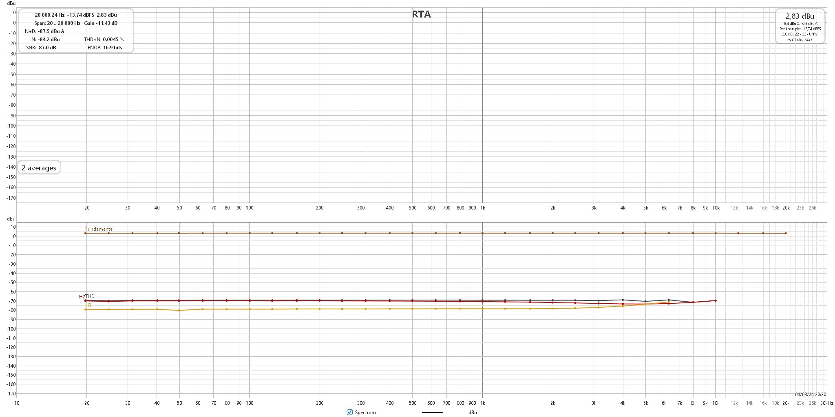Screen dimensions: 835x417
Task: Uncheck the Spectrum checkbox
Action: (349, 412)
